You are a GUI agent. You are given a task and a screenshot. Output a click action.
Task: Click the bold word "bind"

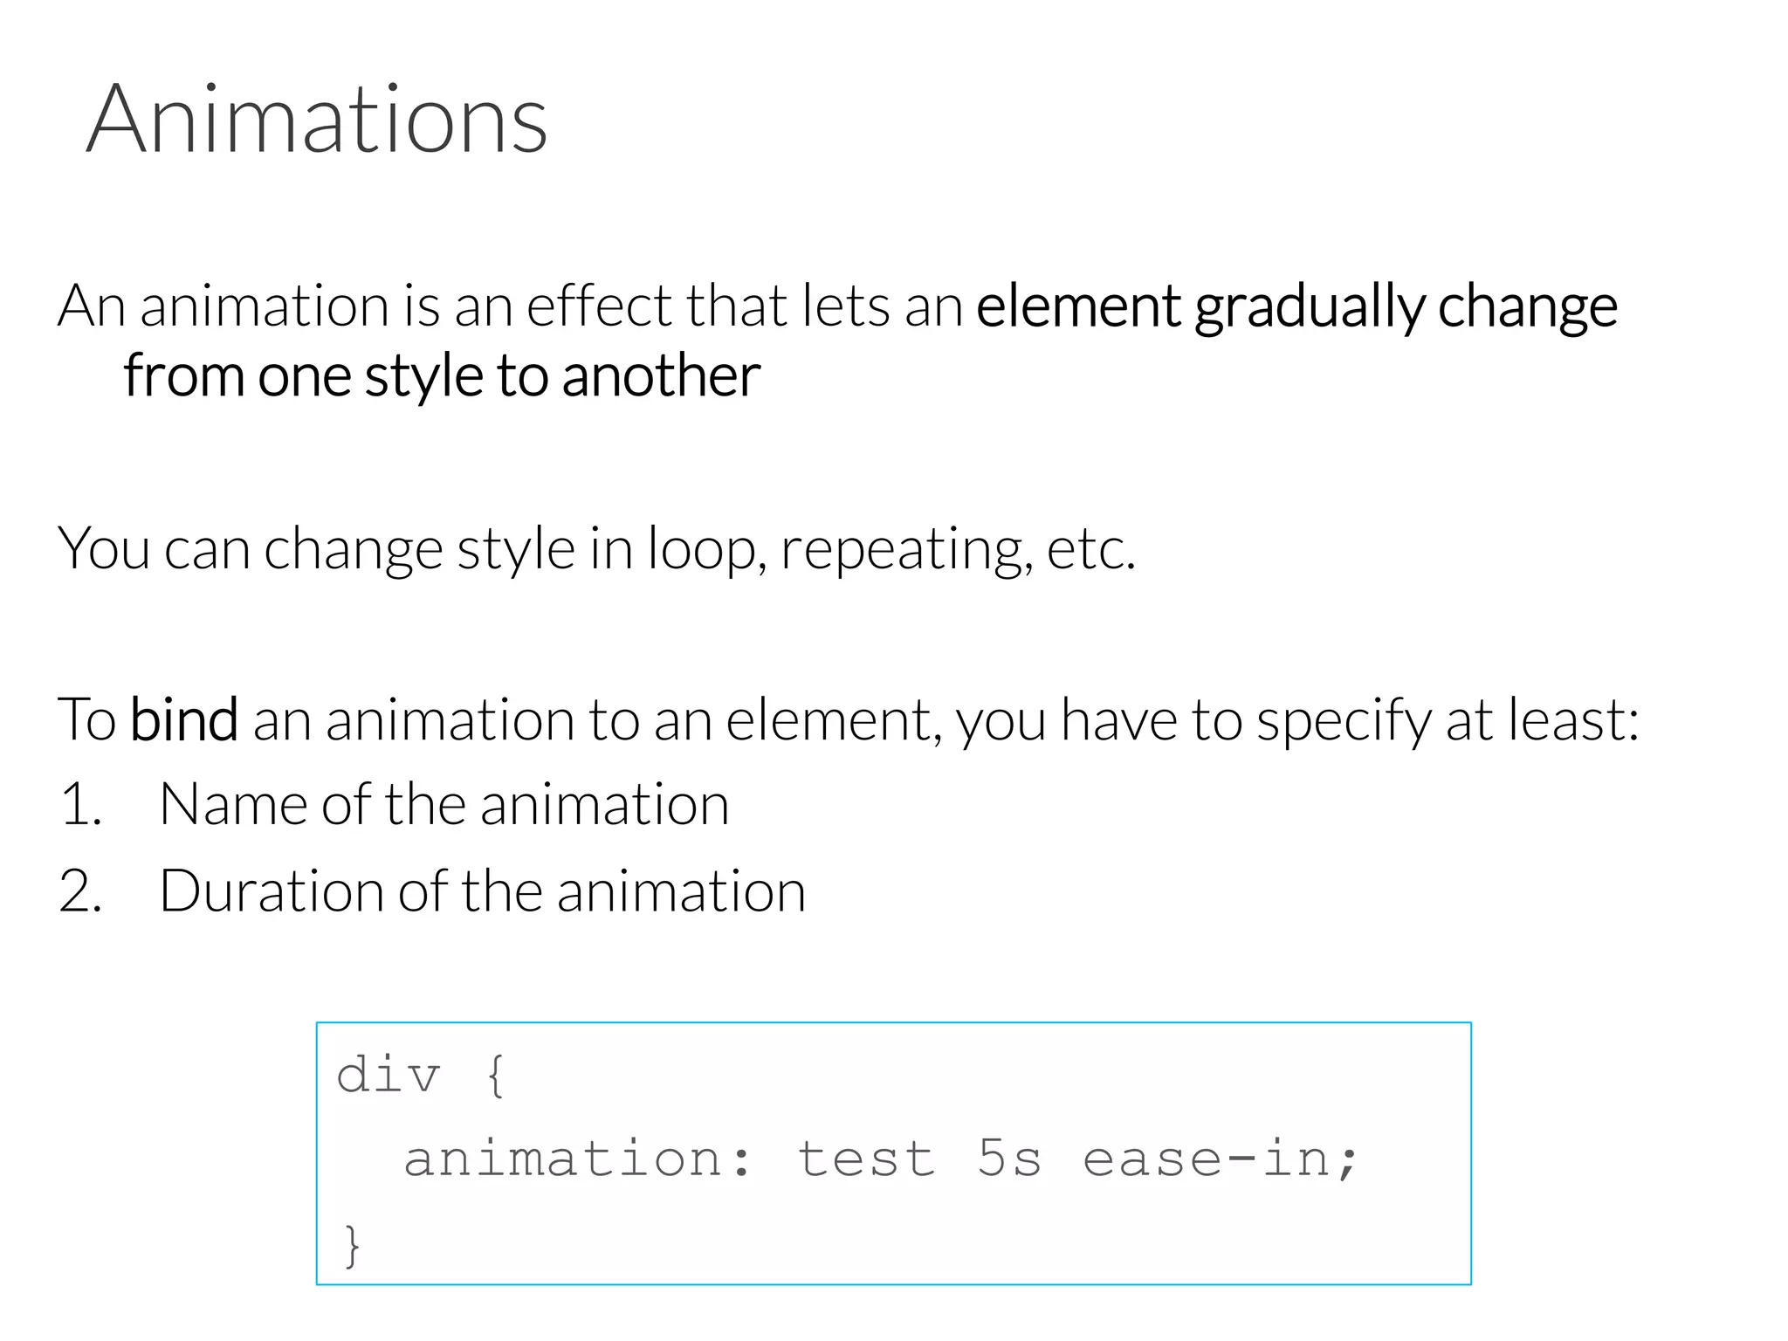[183, 720]
